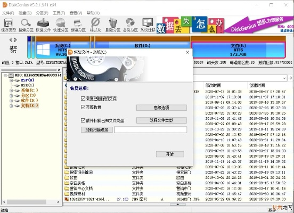This screenshot has width=294, height=213.
Task: Close the 恢复文件 dialog
Action: [187, 52]
